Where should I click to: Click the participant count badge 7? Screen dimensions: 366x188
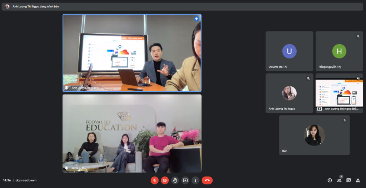[x=341, y=177]
